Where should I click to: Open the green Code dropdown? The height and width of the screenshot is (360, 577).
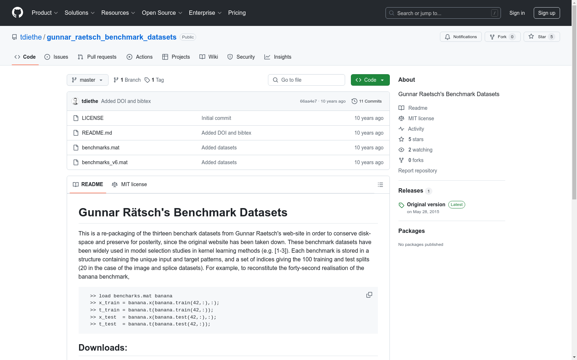pyautogui.click(x=370, y=80)
